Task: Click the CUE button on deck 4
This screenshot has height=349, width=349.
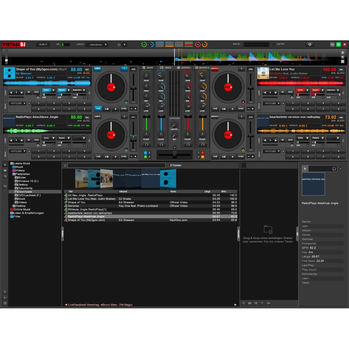Action: 215,157
